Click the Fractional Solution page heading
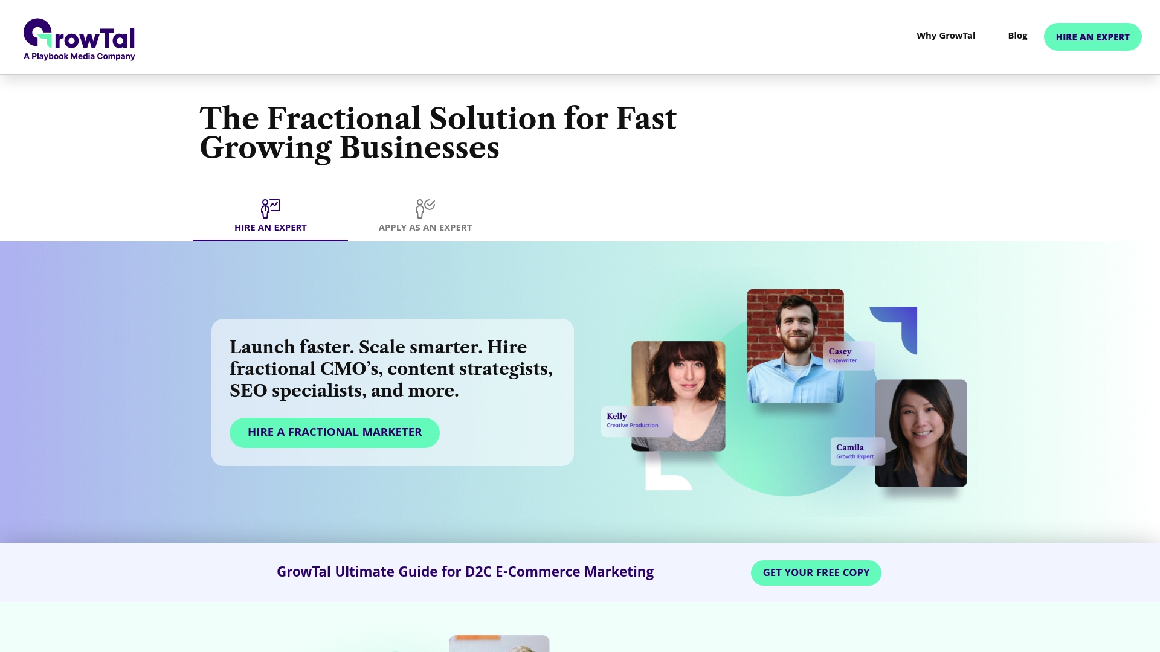 coord(438,132)
